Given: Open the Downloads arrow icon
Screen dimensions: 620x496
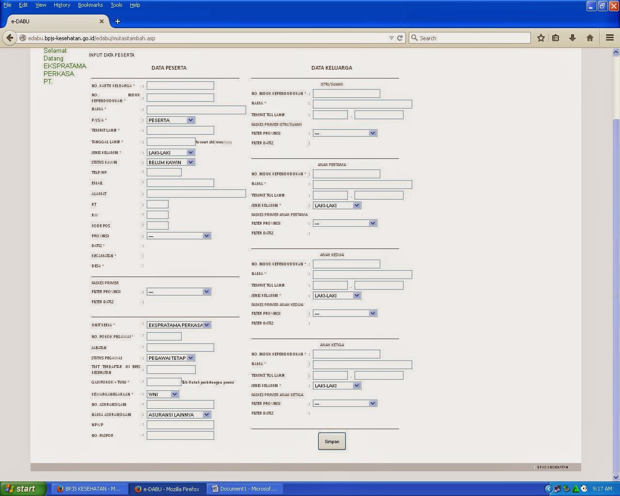Looking at the screenshot, I should pyautogui.click(x=573, y=38).
